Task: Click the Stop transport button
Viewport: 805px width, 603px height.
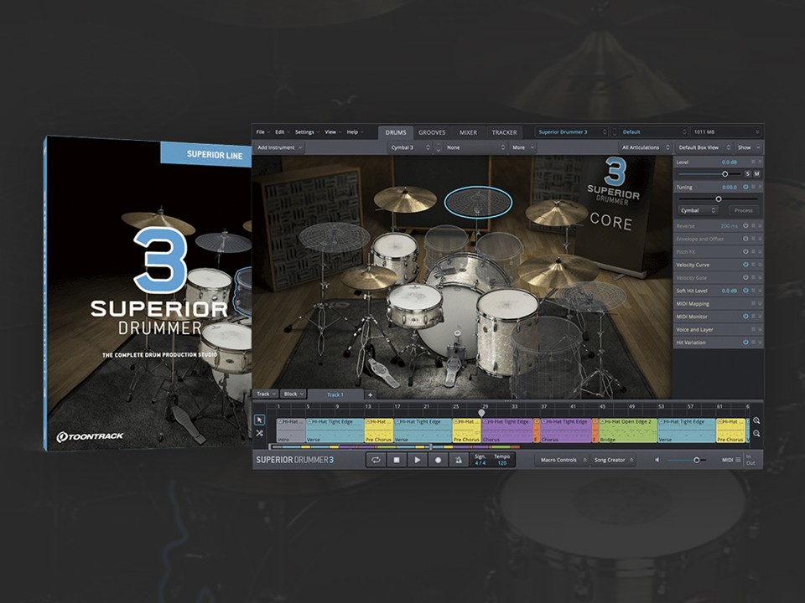Action: click(397, 460)
